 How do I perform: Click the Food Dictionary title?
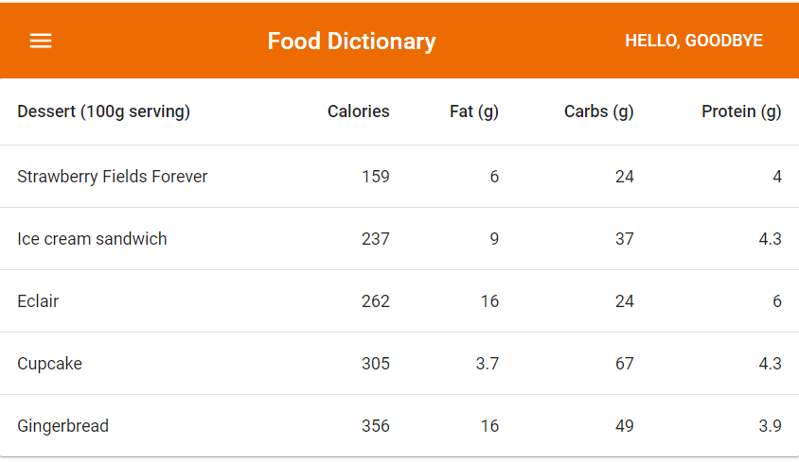pos(351,42)
